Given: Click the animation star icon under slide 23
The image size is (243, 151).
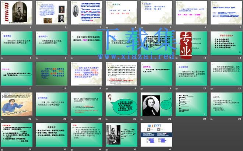Looking at the screenshot, I should (37, 119).
